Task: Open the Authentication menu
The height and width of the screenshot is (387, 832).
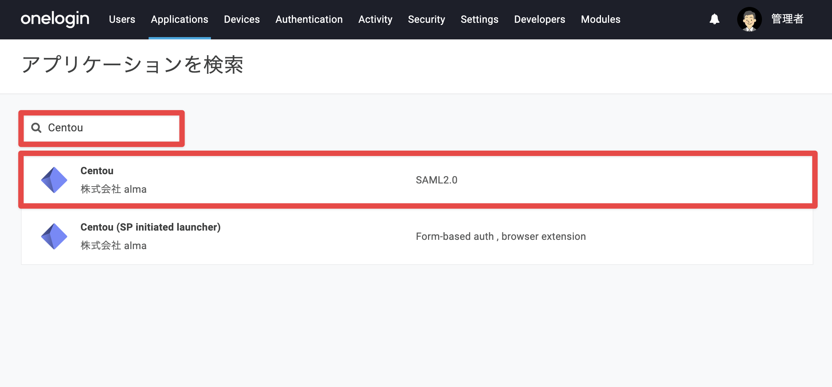Action: pos(309,19)
